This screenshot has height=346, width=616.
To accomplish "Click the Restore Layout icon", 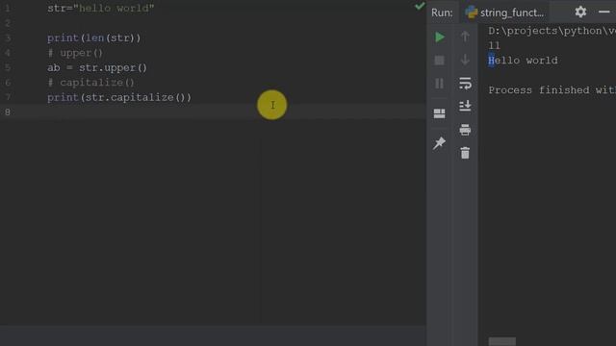I will coord(439,113).
